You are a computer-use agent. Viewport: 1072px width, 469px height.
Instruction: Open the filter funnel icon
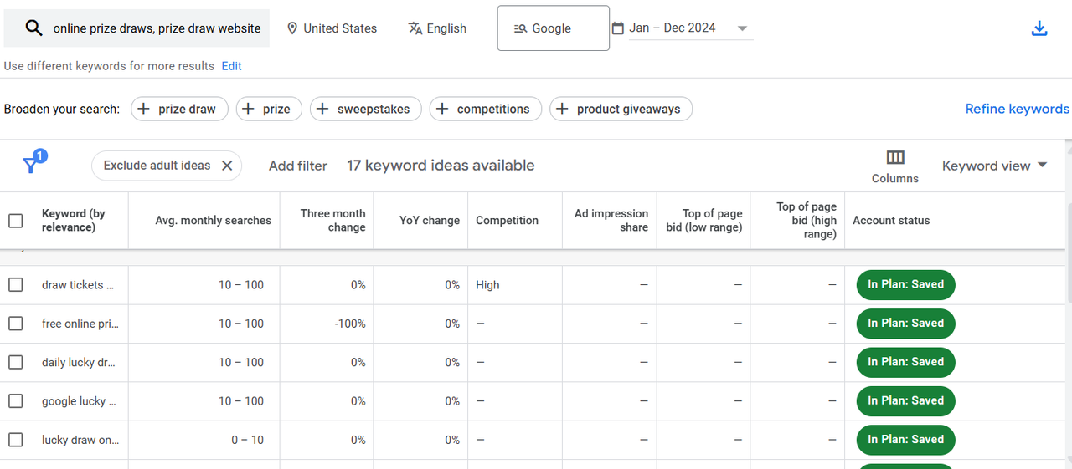[32, 165]
